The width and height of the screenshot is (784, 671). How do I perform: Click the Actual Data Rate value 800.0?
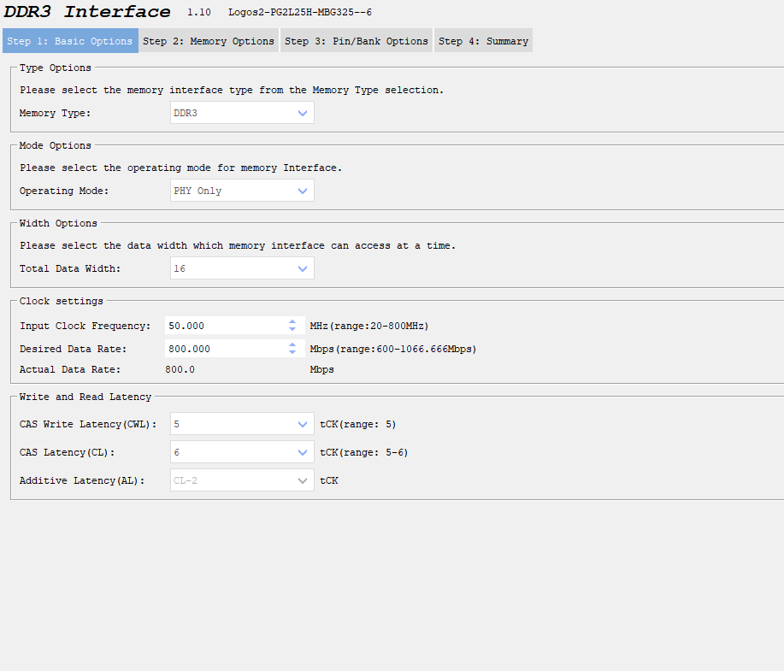[180, 369]
